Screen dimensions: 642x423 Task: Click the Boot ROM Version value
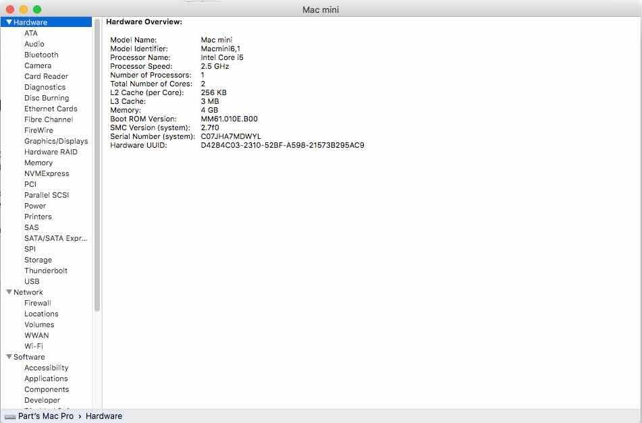pyautogui.click(x=230, y=119)
